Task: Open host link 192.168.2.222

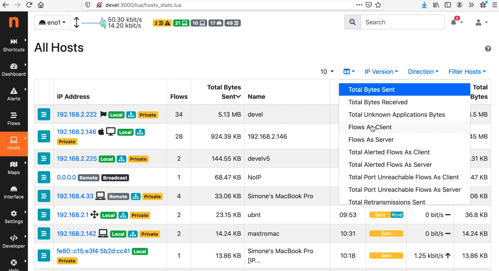Action: (x=77, y=114)
